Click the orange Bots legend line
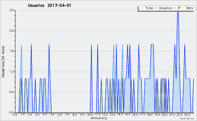Image resolution: width=197 pixels, height=121 pixels. (183, 8)
